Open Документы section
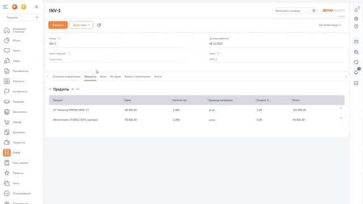 tap(20, 112)
